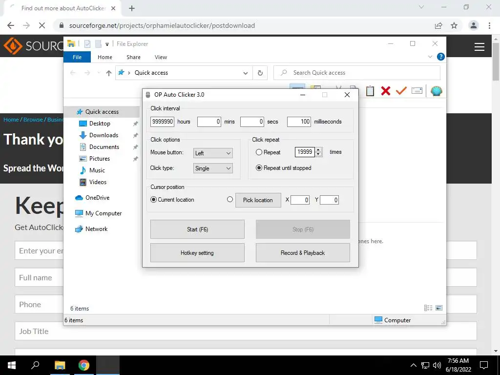Open the File tab in File Explorer
This screenshot has width=500, height=375.
click(77, 57)
